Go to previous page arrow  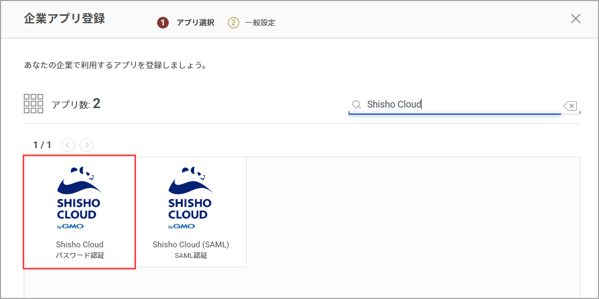[67, 144]
